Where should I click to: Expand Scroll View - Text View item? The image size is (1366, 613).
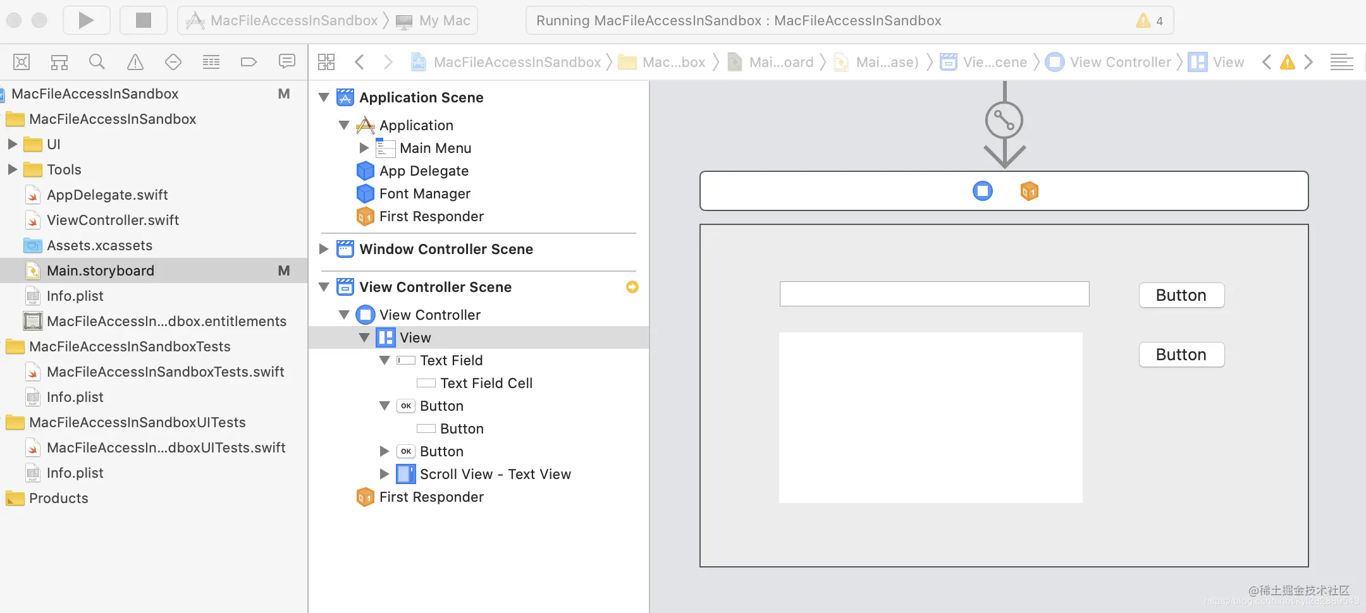pyautogui.click(x=384, y=474)
